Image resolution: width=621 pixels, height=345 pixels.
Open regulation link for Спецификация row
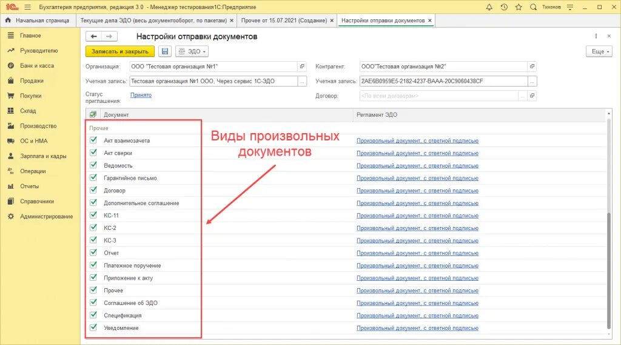(x=417, y=315)
